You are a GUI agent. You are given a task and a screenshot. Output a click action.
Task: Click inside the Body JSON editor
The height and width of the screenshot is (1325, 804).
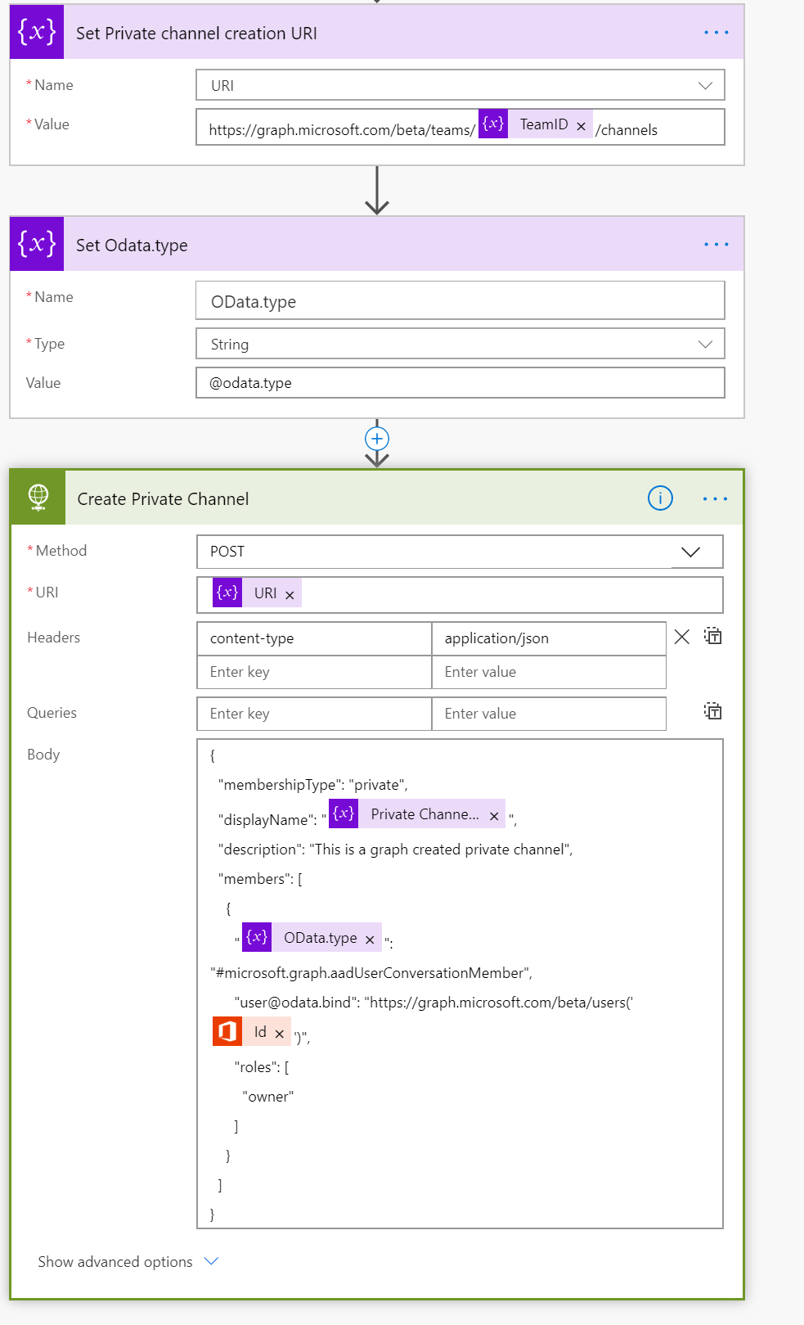point(460,984)
